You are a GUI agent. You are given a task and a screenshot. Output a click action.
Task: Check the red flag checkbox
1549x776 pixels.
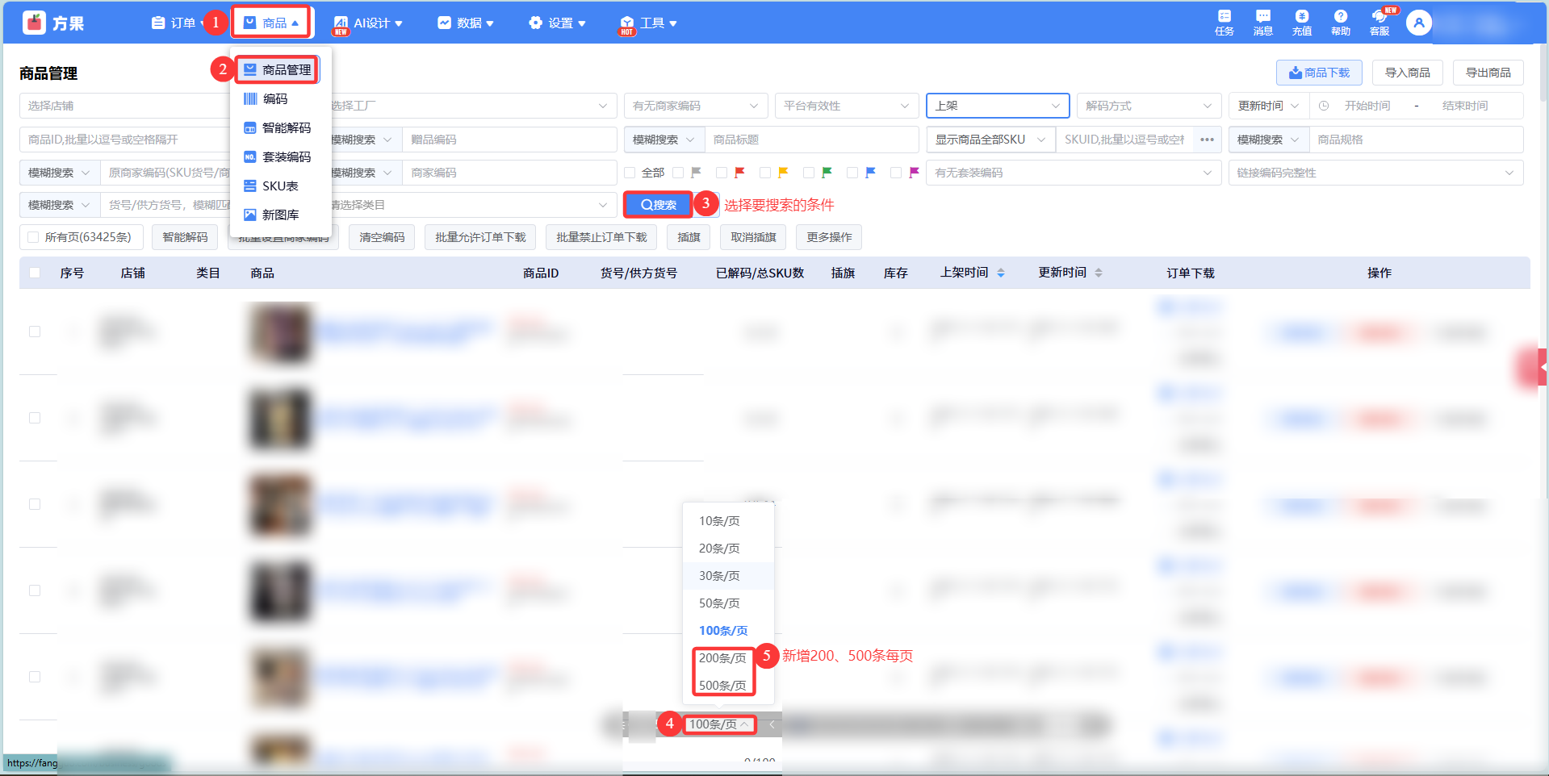click(722, 173)
